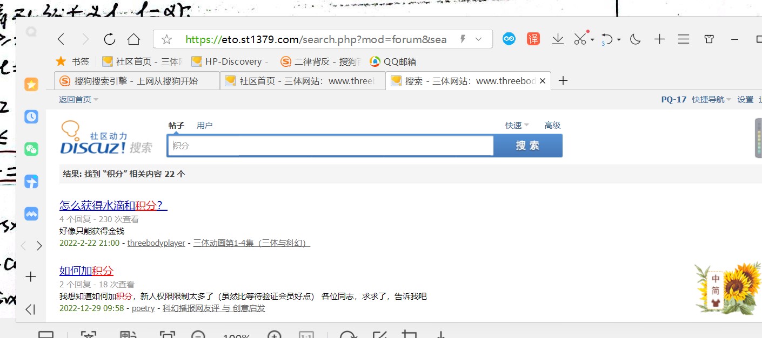Open the skin (shirt) theme icon
Screen dimensions: 762x338
[710, 39]
